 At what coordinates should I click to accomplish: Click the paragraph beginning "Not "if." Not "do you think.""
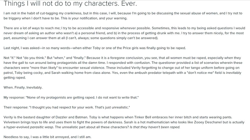123,68
